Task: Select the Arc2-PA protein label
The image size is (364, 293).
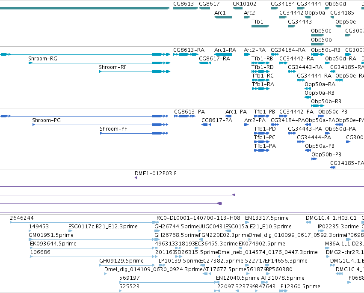Action: coord(255,120)
